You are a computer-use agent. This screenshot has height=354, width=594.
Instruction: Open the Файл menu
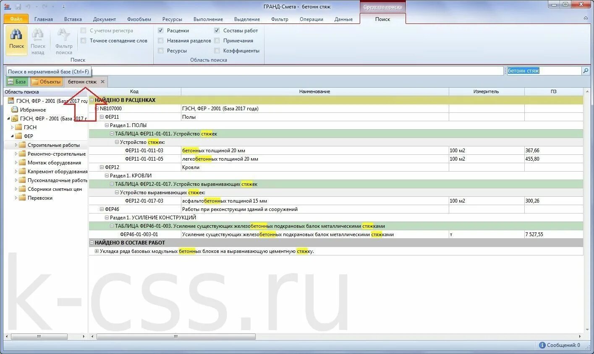16,19
